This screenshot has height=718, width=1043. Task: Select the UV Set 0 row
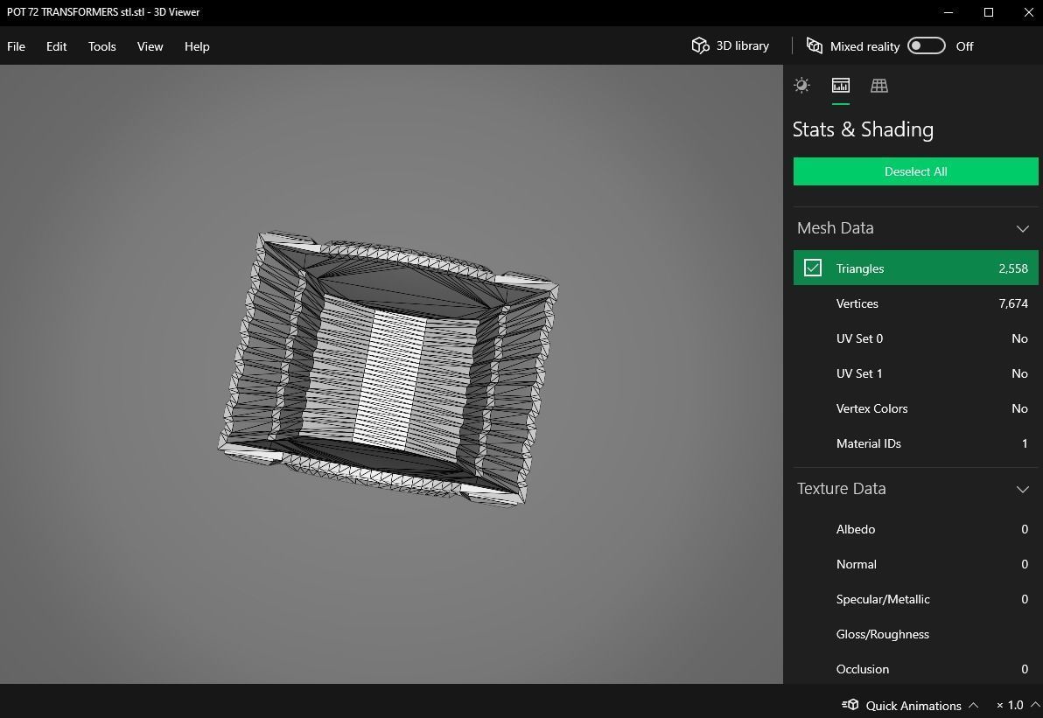[915, 338]
